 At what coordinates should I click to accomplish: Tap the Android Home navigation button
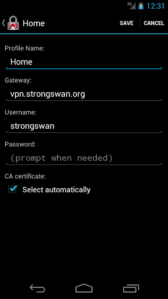(84, 288)
